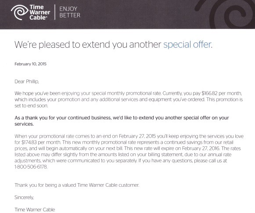
Task: Click the 'Thank you for being a valued' line
Action: (x=77, y=185)
